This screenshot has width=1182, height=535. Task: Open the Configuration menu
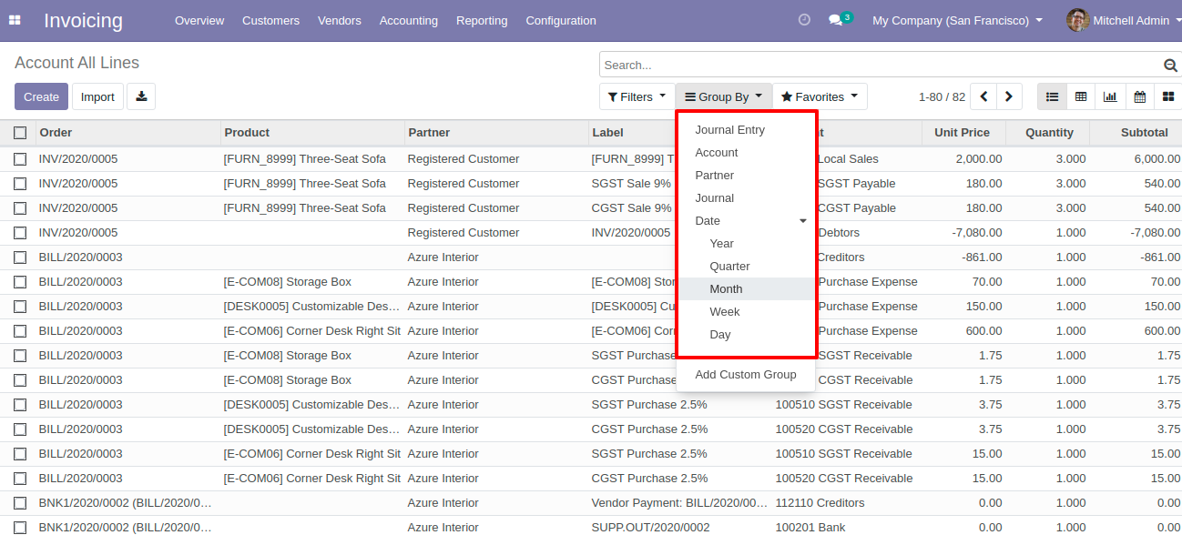tap(561, 20)
